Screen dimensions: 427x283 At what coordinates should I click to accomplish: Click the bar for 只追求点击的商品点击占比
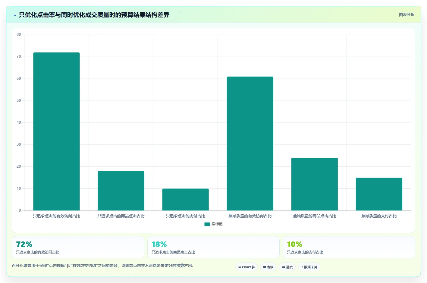tap(121, 191)
